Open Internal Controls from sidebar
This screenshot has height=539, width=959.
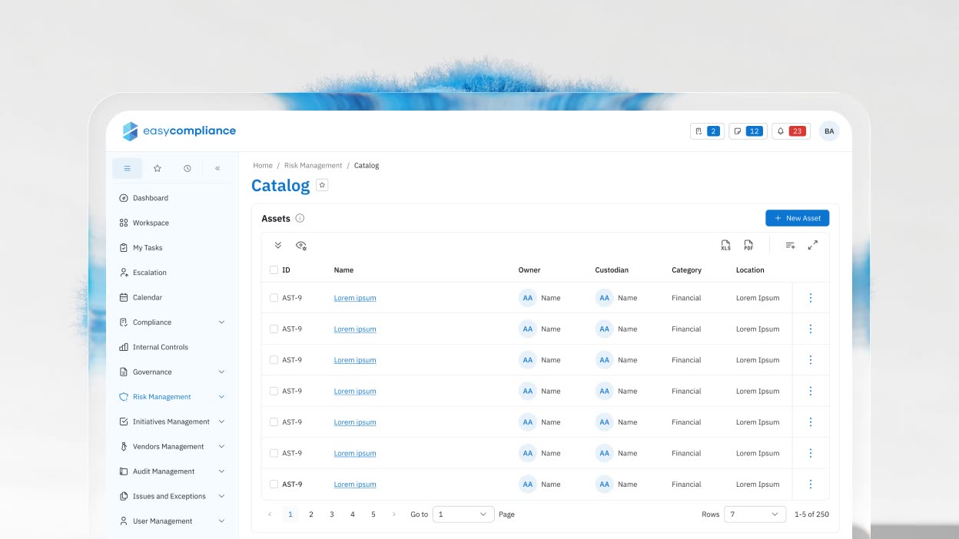[154, 347]
